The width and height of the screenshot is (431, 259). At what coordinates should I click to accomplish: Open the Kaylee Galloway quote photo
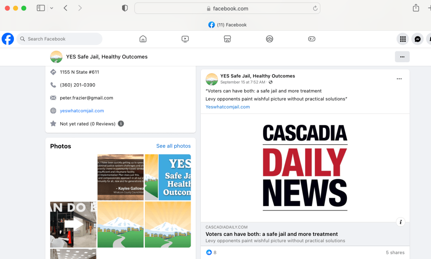click(120, 177)
